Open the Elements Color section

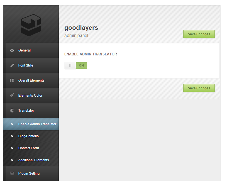[31, 96]
